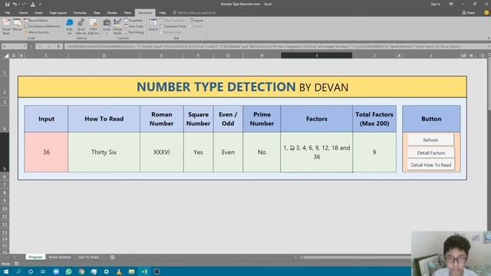Click the Insert Function fx icon
Viewport: 491px width, 276px height.
[x=58, y=46]
